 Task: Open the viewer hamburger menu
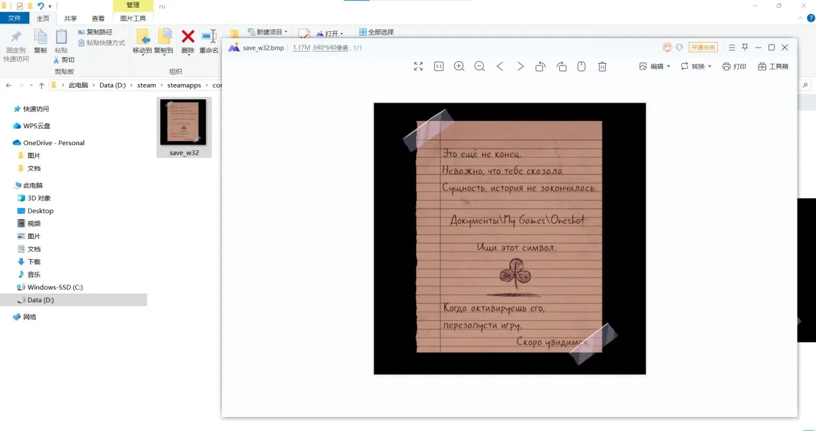pos(732,47)
